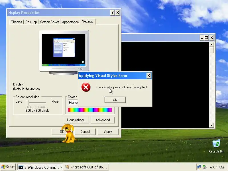Screen dimensions: 228x171
Task: Click the yellow dog assistant character
Action: click(69, 133)
